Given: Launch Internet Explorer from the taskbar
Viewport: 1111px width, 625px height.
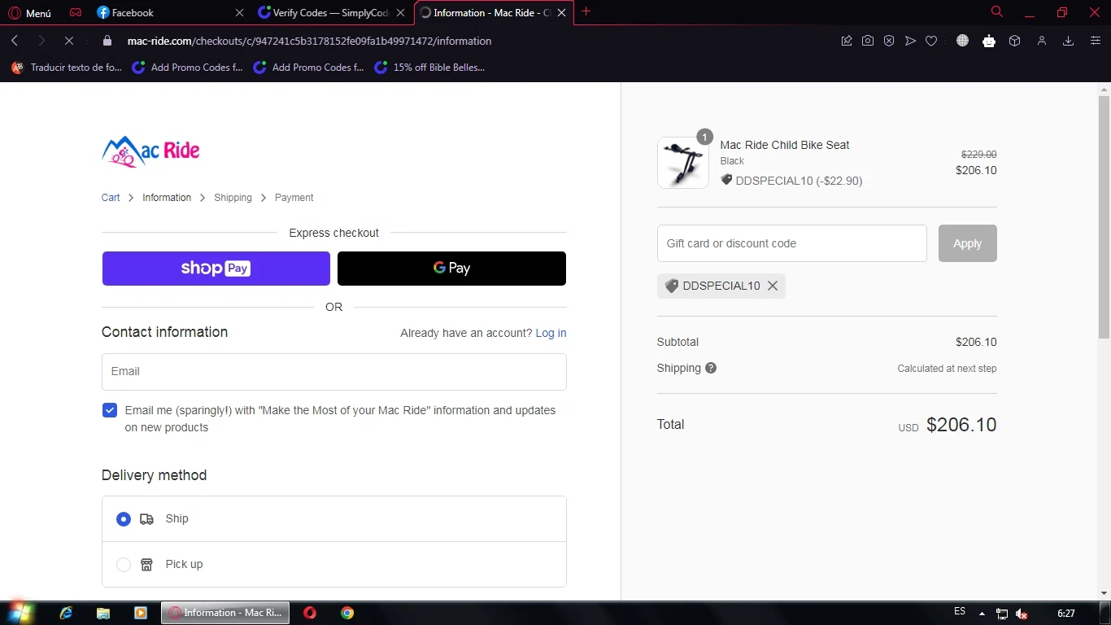Looking at the screenshot, I should 66,613.
